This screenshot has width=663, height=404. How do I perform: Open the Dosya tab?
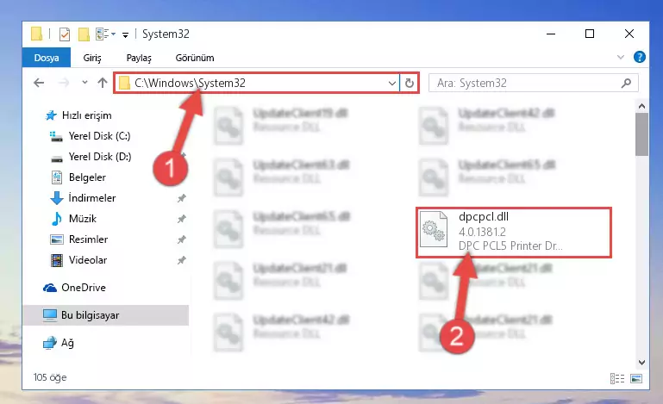pyautogui.click(x=47, y=58)
